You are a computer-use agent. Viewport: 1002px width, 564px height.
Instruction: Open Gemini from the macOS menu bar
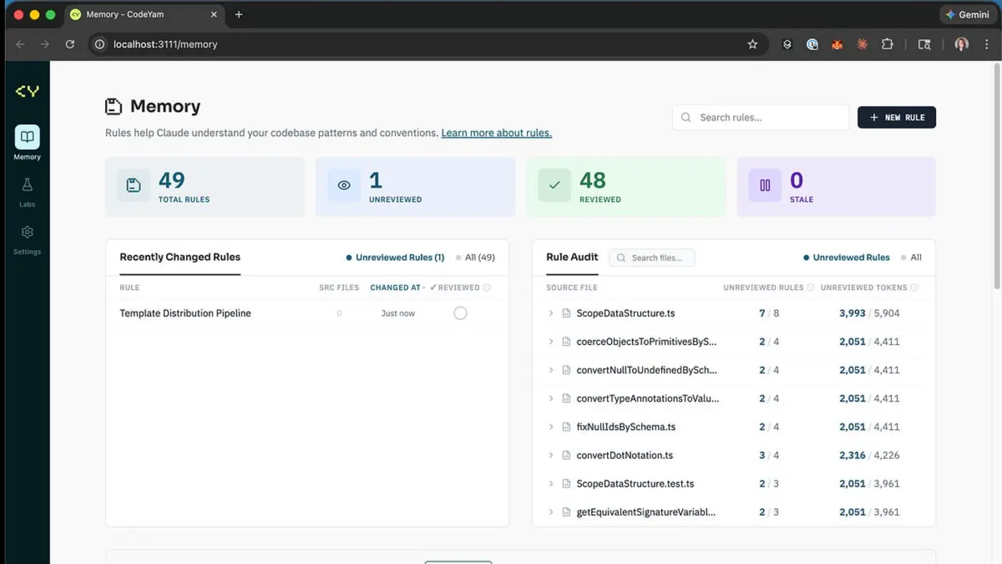968,14
